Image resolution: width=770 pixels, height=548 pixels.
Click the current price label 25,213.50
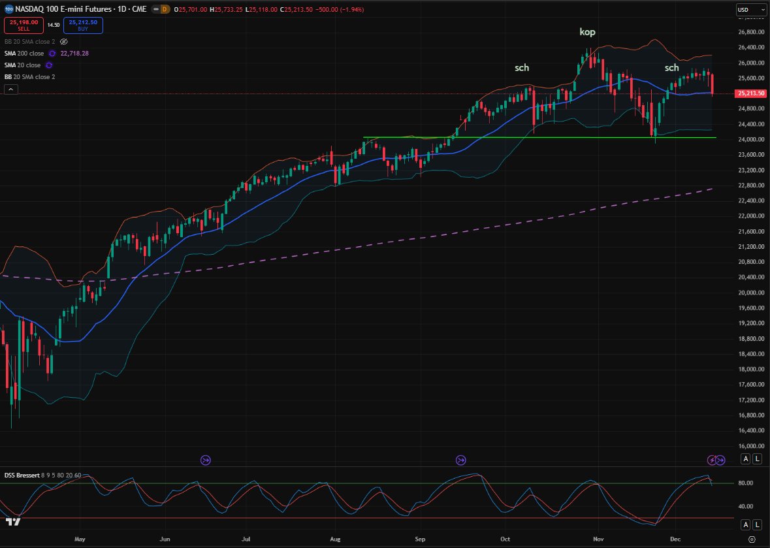pyautogui.click(x=751, y=93)
